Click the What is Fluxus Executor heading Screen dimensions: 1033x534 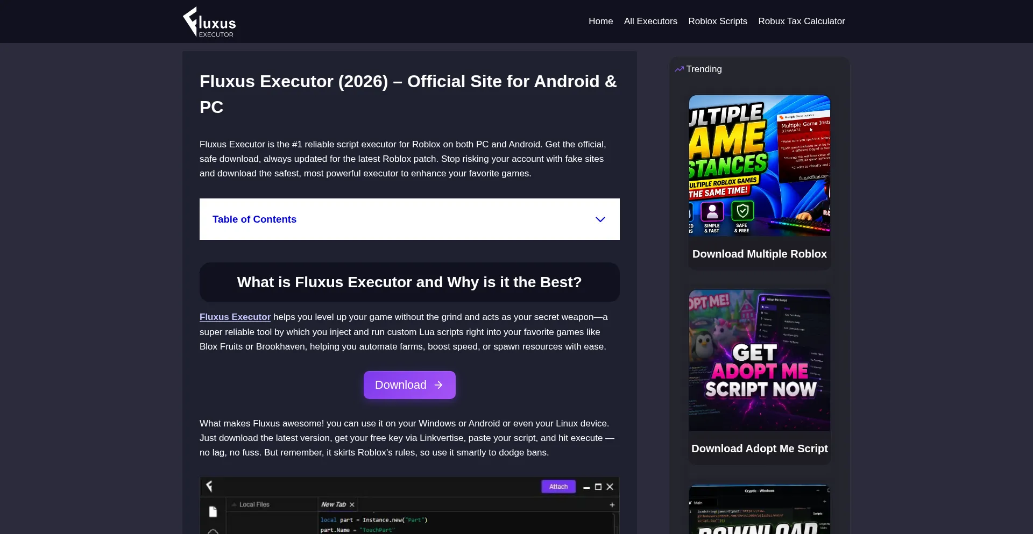(409, 282)
